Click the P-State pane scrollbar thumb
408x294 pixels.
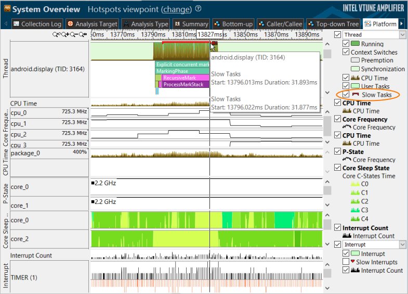[327, 190]
